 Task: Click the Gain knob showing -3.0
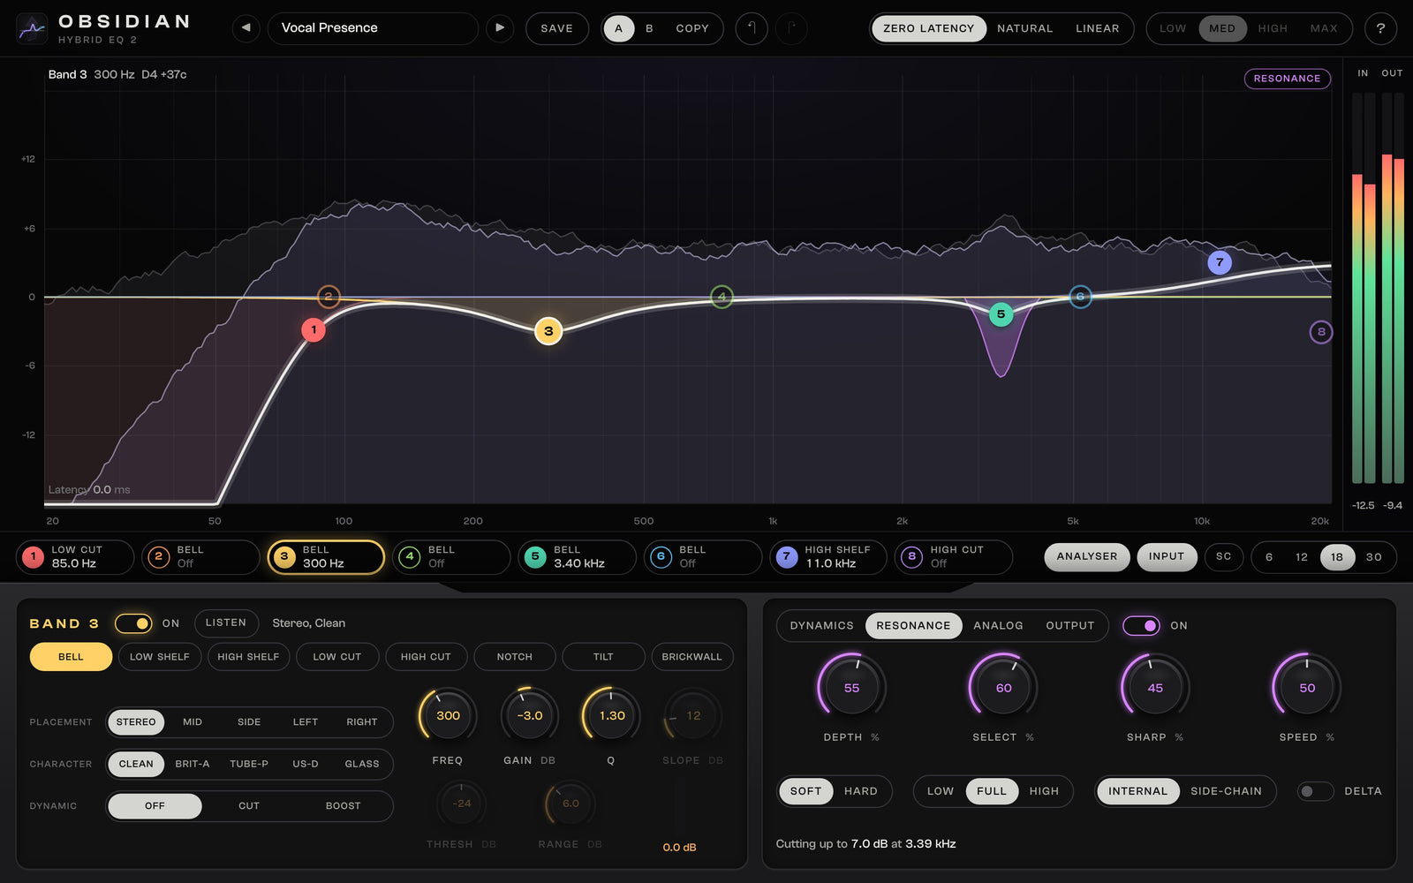[530, 716]
